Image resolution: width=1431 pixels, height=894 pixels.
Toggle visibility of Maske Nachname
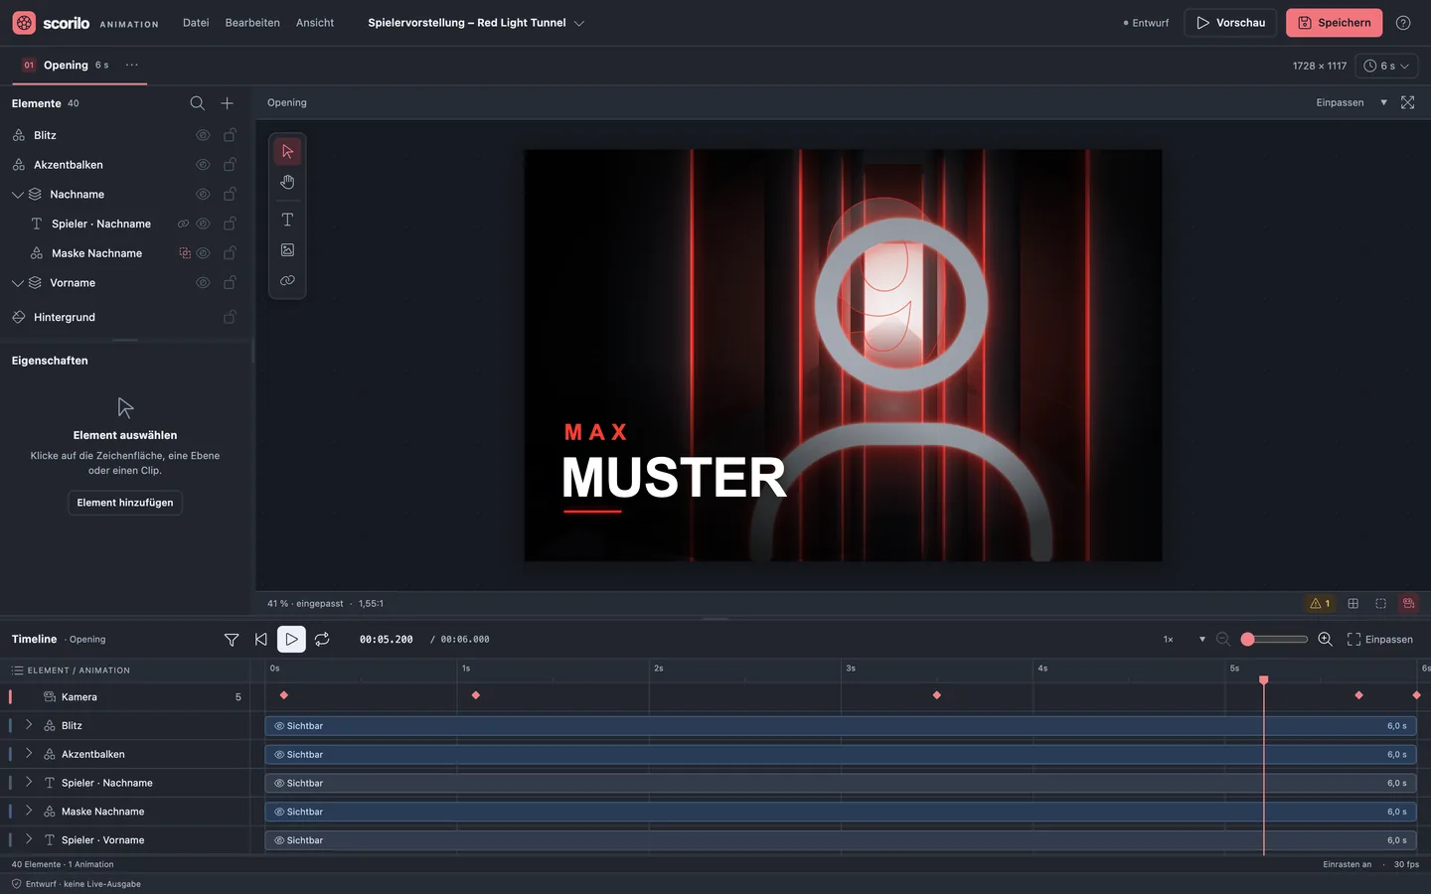coord(203,253)
